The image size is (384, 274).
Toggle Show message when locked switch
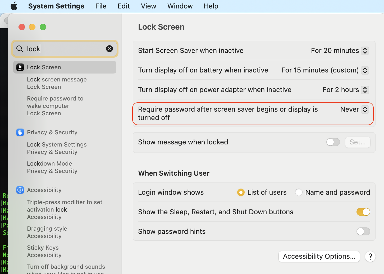pos(333,142)
